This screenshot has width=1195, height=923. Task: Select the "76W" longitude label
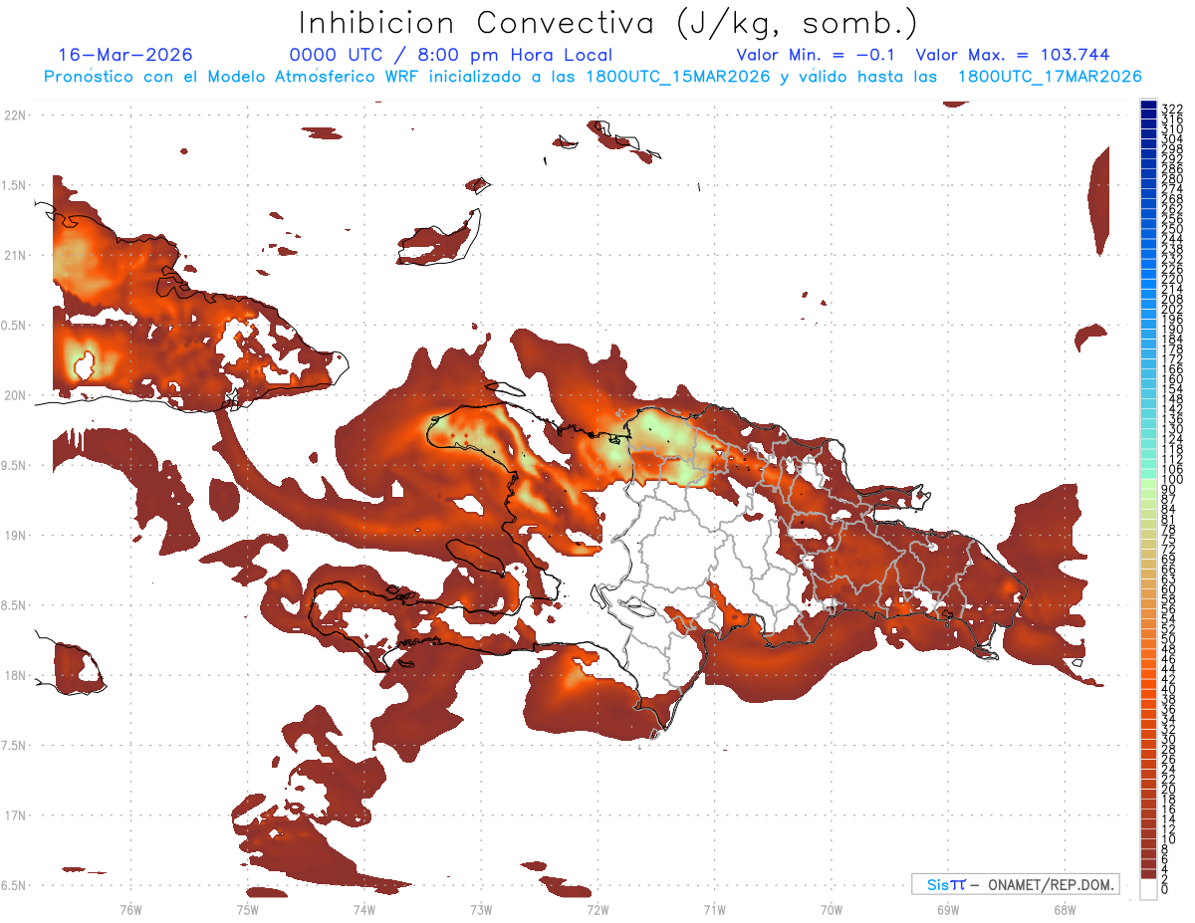tap(130, 909)
